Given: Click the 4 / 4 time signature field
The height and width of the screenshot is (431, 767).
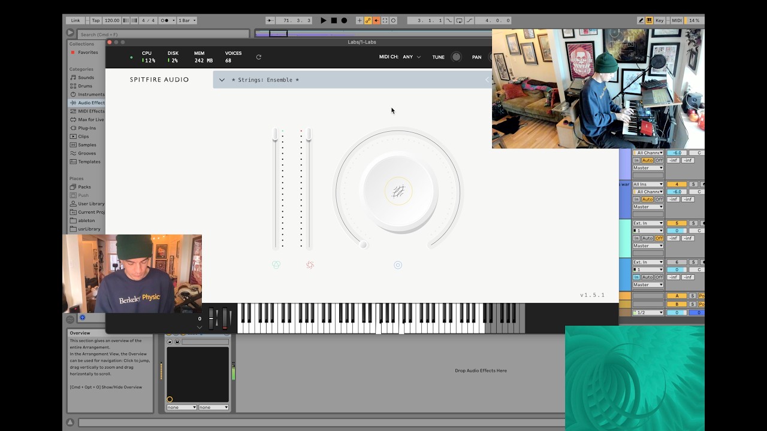Looking at the screenshot, I should pyautogui.click(x=148, y=20).
